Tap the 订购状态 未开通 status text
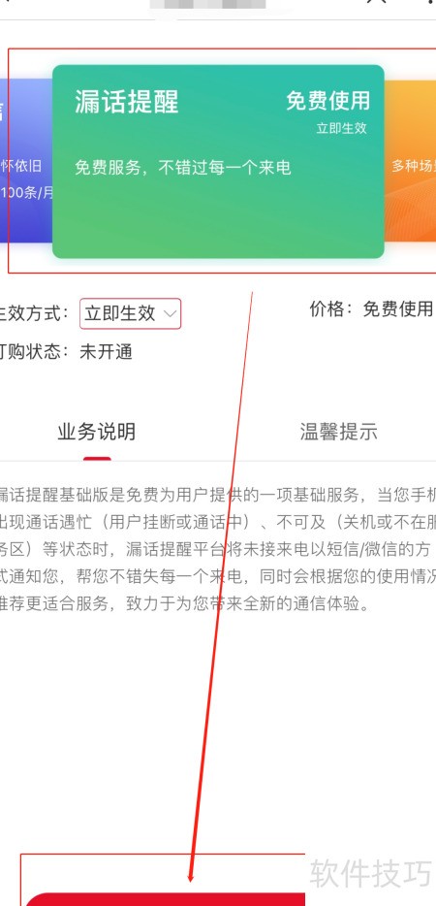Screen dimensions: 436x906 [x=67, y=351]
